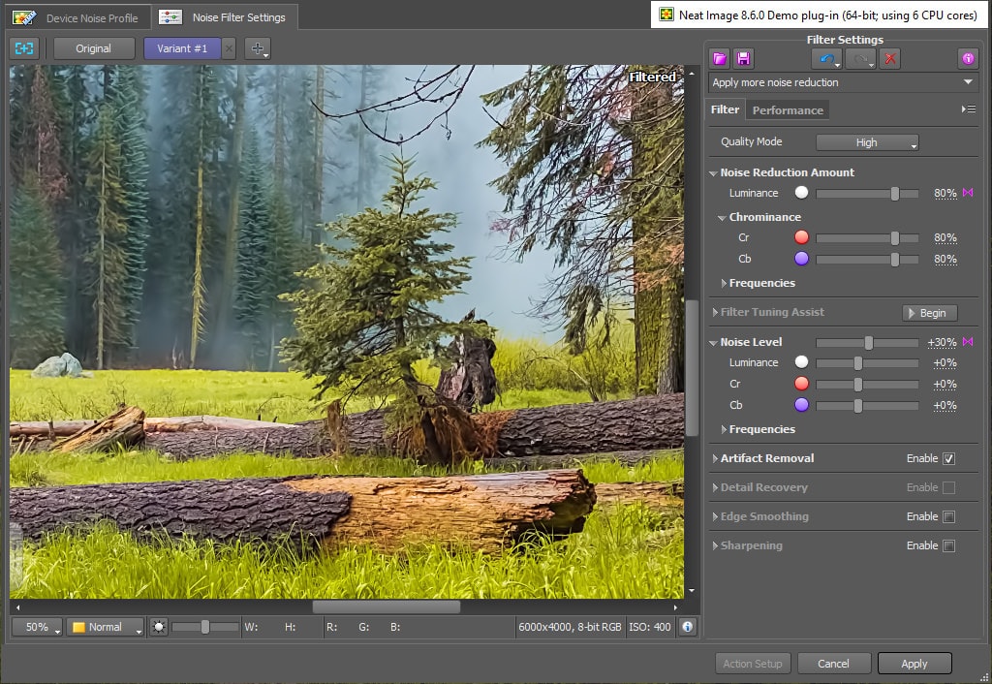Screen dimensions: 992x684
Task: Click the preview selection frame icon
Action: [x=24, y=48]
